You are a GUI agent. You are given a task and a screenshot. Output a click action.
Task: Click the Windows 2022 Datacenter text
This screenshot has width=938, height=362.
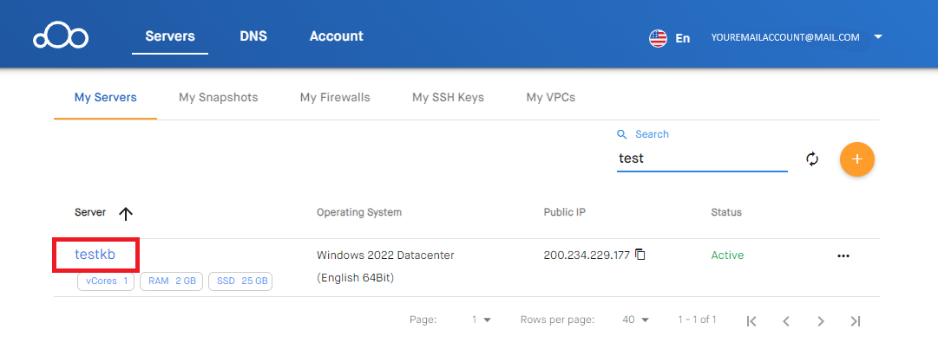(x=385, y=255)
